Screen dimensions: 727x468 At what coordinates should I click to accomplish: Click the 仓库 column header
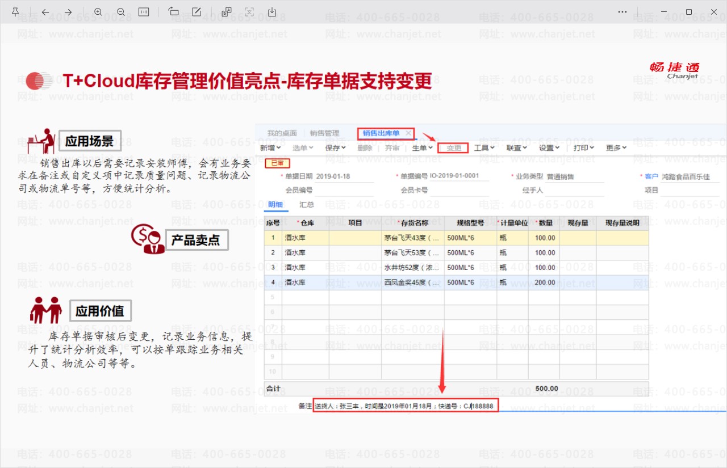[306, 223]
